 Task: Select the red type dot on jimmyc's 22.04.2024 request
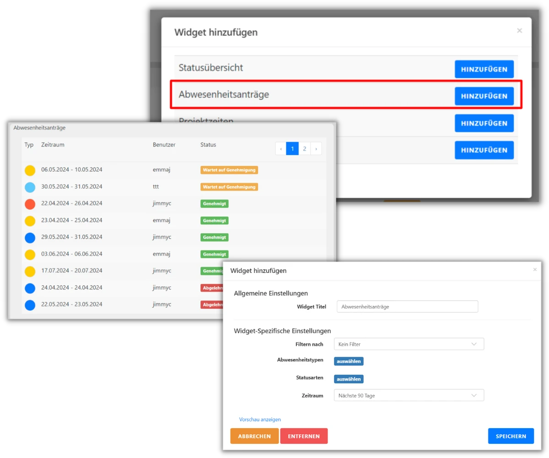30,203
